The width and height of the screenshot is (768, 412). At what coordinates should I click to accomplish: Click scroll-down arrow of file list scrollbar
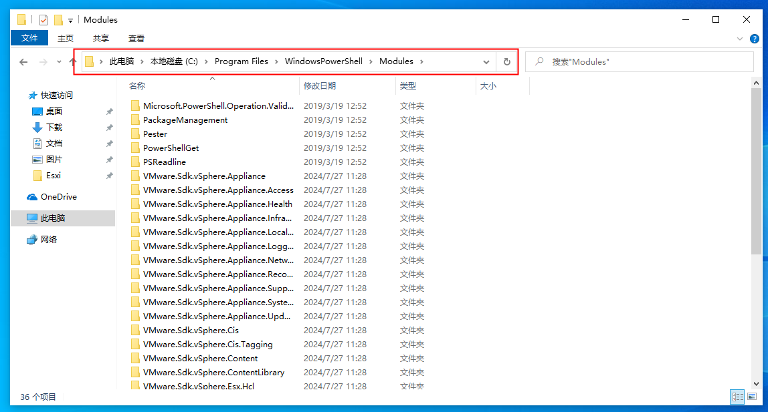756,384
